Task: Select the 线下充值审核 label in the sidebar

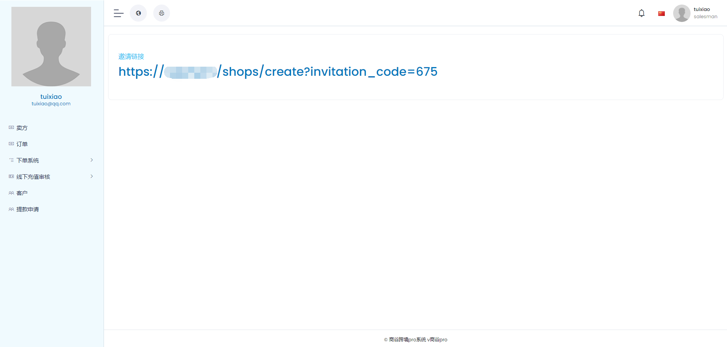Action: 33,177
